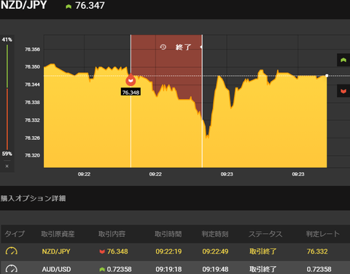Click the gauge type icon in NZD/JPY row
The image size is (350, 274).
(x=12, y=251)
